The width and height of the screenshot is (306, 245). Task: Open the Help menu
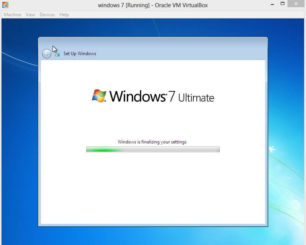click(64, 14)
